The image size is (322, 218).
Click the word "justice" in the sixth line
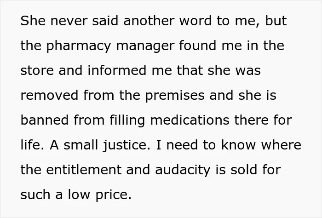(x=126, y=146)
